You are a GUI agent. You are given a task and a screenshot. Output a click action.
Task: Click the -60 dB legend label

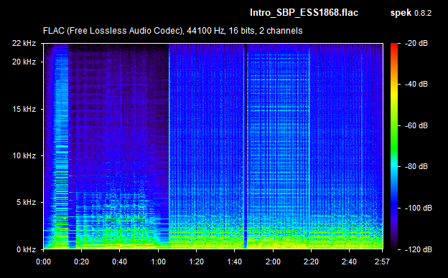coord(416,125)
